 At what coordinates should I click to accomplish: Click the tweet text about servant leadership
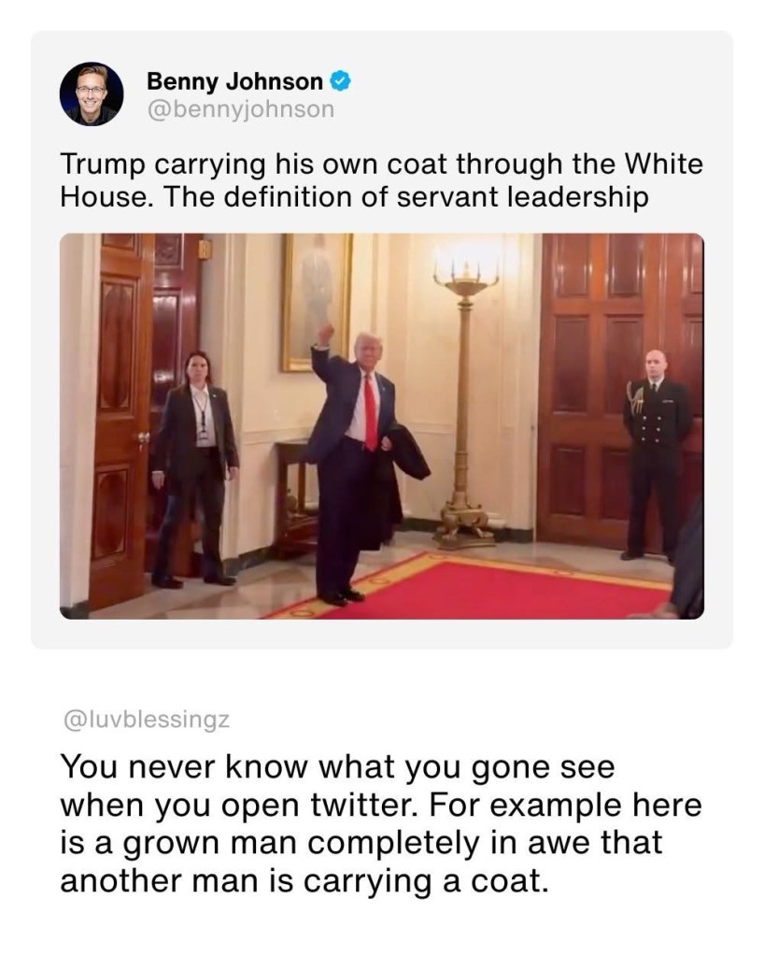click(x=381, y=179)
